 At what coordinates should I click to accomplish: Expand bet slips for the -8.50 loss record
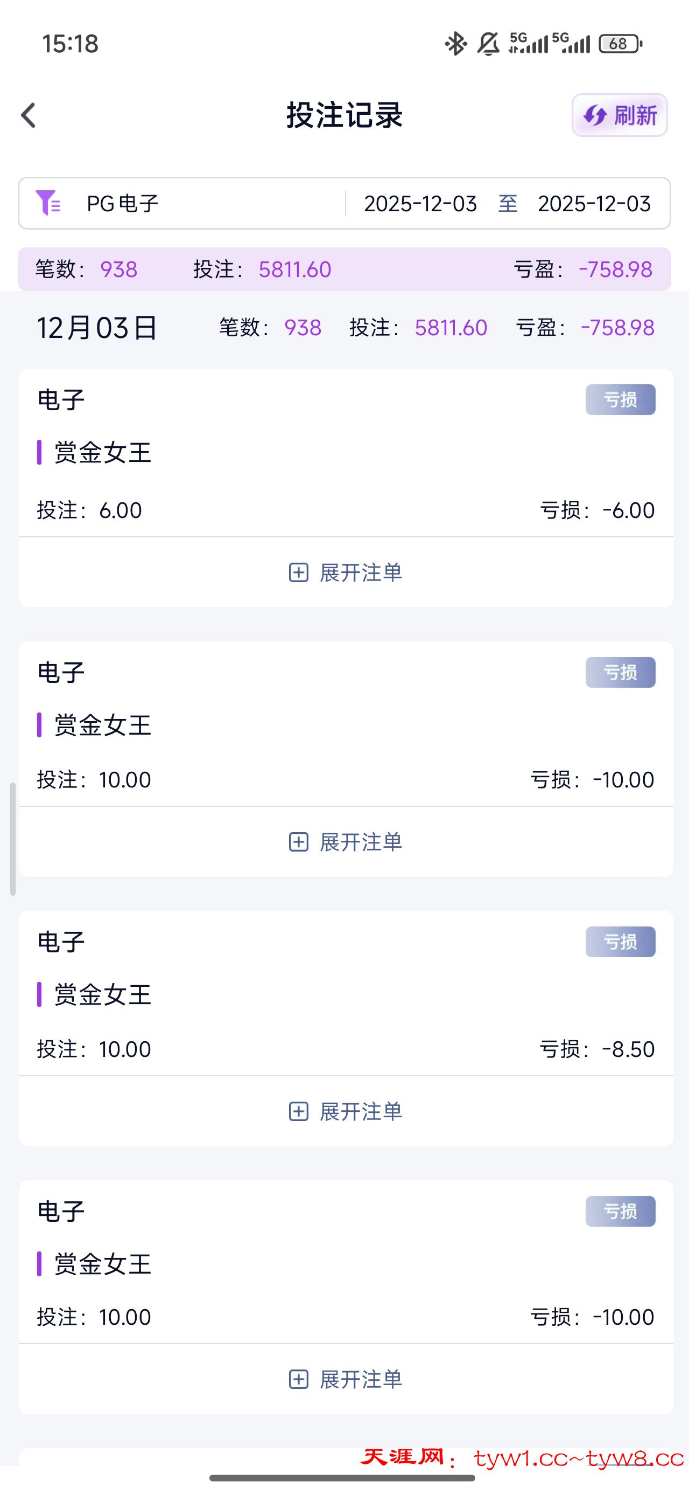click(346, 1112)
